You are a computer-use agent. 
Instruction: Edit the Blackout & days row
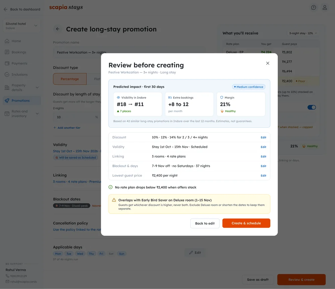[263, 166]
